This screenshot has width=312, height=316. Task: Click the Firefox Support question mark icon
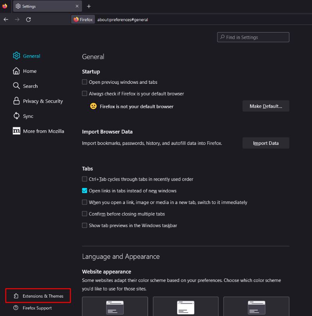(x=16, y=308)
